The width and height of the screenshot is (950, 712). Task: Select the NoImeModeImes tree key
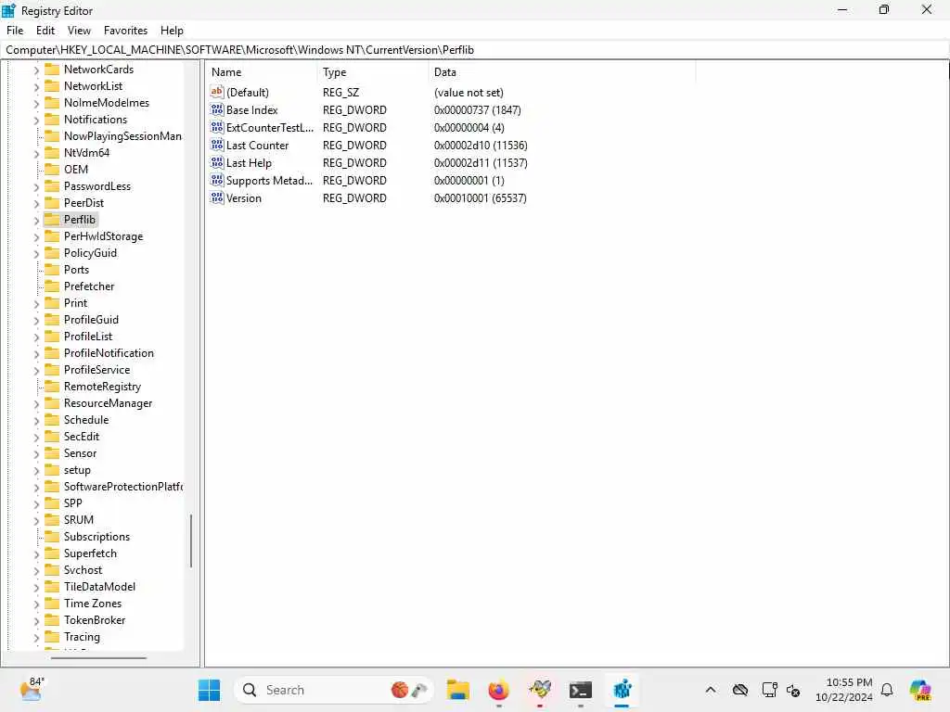pos(107,103)
